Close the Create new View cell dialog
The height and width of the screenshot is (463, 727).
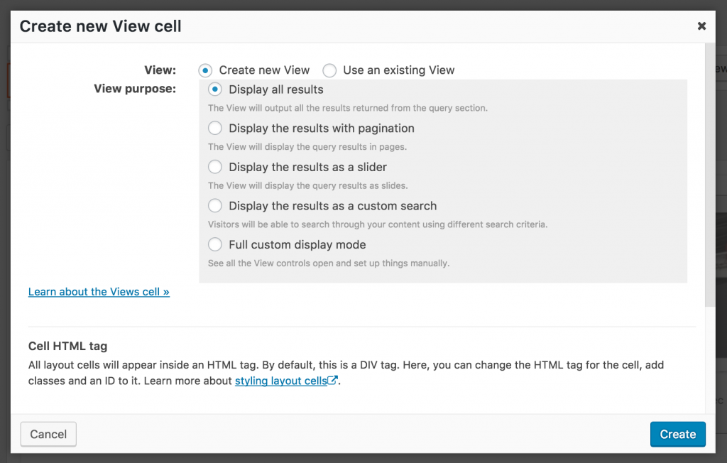pos(701,26)
